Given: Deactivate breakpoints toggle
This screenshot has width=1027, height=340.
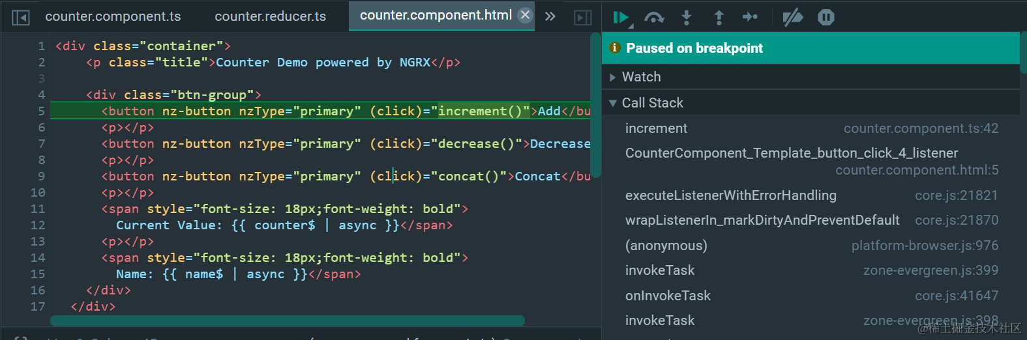Looking at the screenshot, I should 793,18.
